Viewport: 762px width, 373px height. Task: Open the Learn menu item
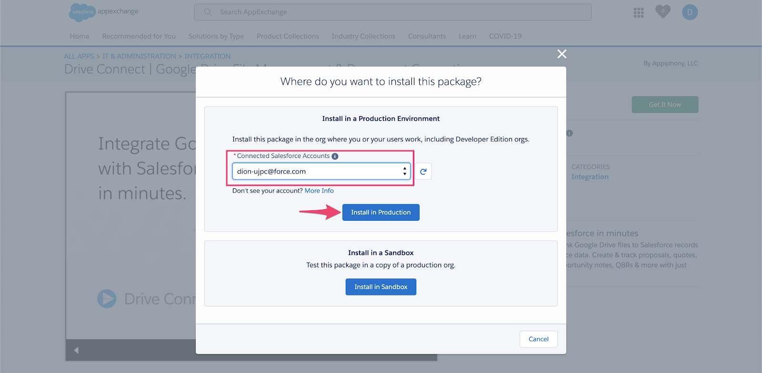467,36
